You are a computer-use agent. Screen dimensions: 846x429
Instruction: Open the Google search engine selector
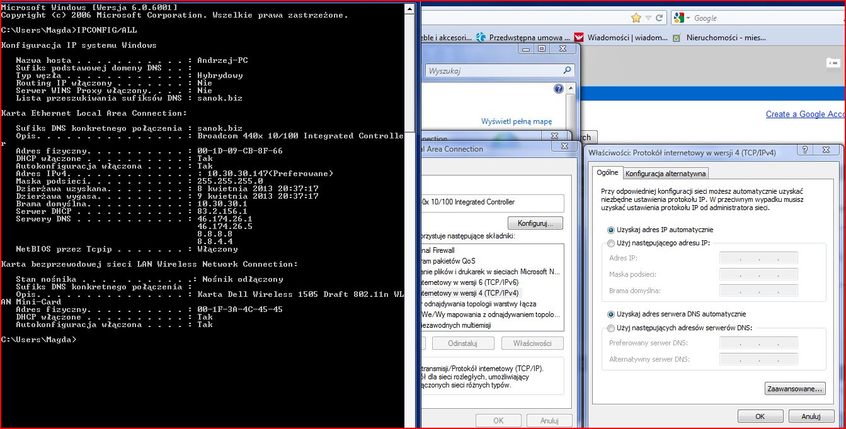point(681,18)
